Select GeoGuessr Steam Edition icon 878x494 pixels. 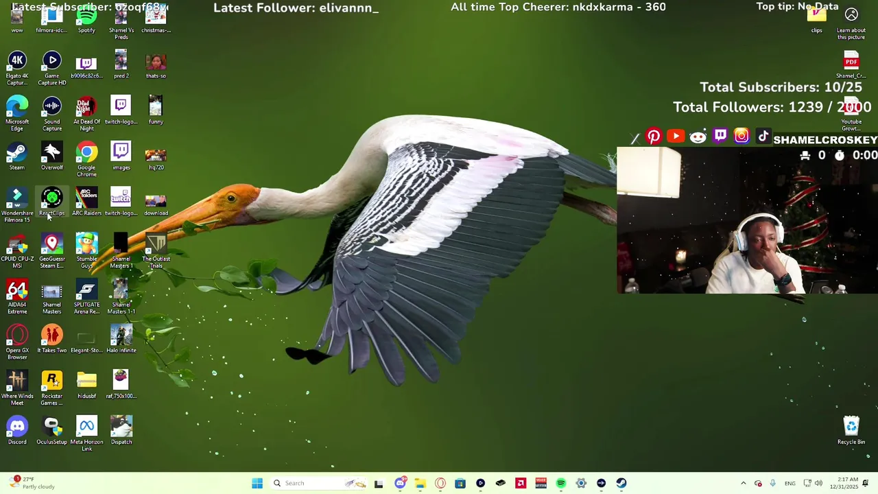tap(52, 251)
